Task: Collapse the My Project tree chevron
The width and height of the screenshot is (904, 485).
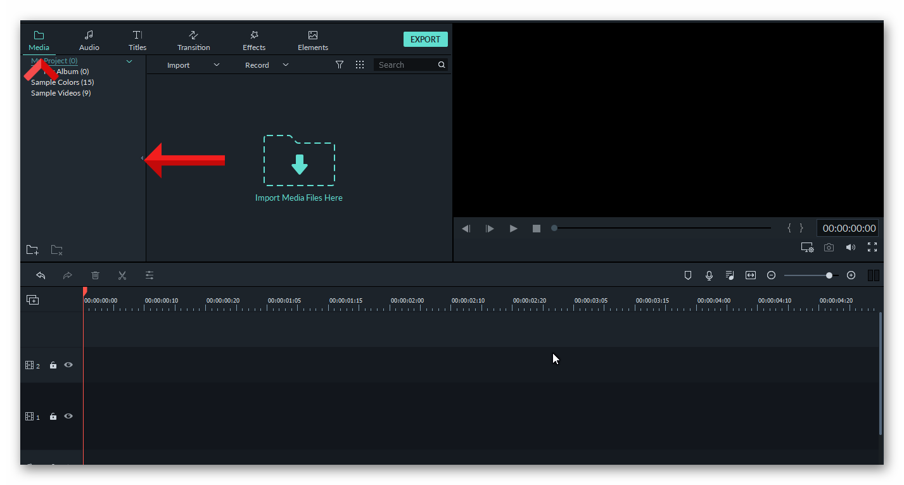Action: (x=129, y=61)
